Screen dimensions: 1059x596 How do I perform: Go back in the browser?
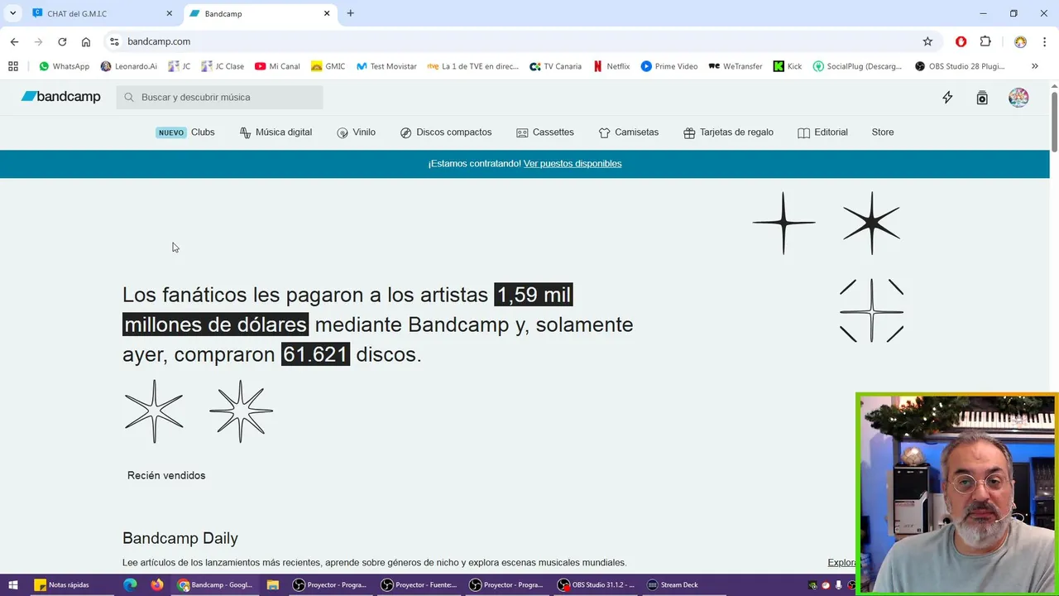point(14,41)
